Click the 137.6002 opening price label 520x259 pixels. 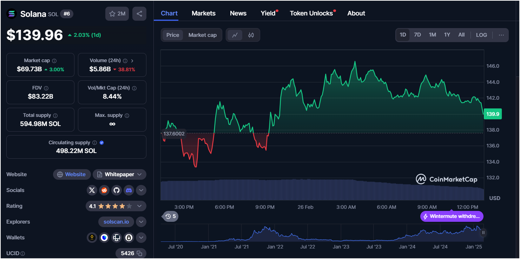point(174,134)
